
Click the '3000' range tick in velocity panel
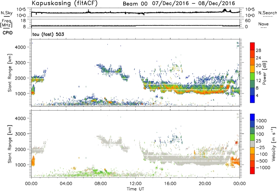20,134
